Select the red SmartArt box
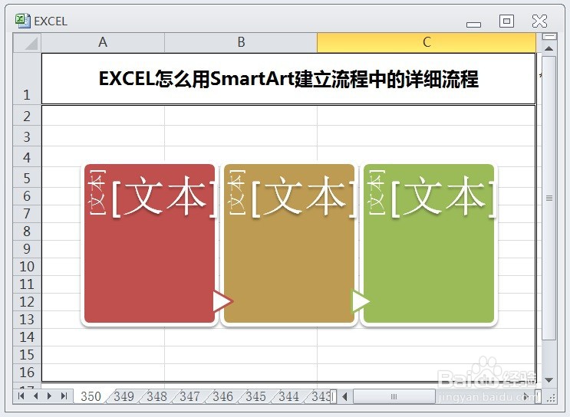The width and height of the screenshot is (570, 417). [150, 244]
